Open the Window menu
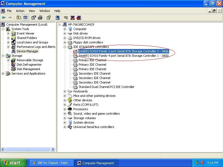This screenshot has width=223, height=167. pyautogui.click(x=45, y=11)
